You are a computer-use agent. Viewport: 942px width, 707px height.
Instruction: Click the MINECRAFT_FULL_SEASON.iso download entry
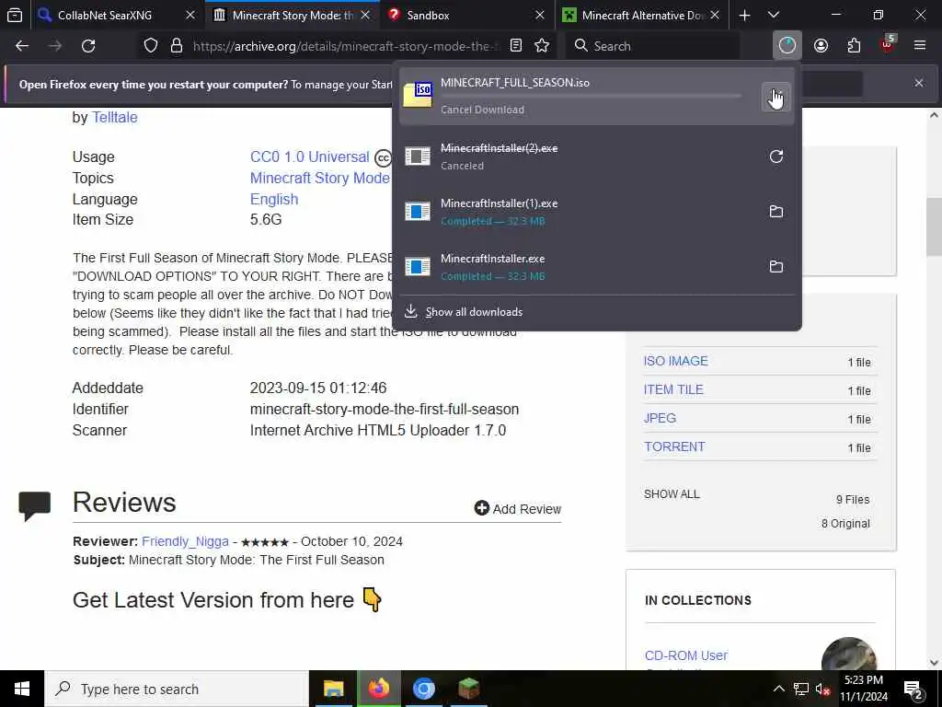tap(596, 96)
